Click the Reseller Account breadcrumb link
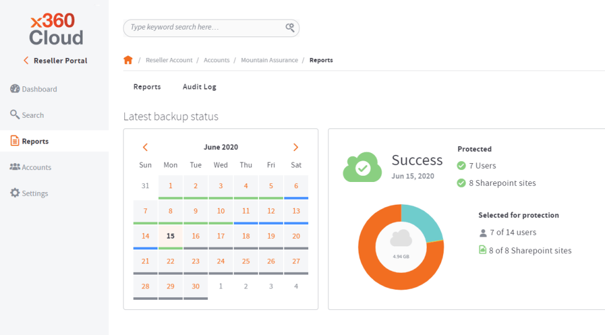This screenshot has width=605, height=335. point(169,60)
